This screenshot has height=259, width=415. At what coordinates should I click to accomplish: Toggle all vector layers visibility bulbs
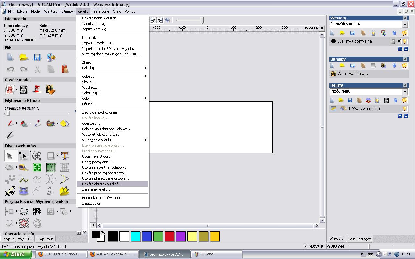(x=404, y=33)
